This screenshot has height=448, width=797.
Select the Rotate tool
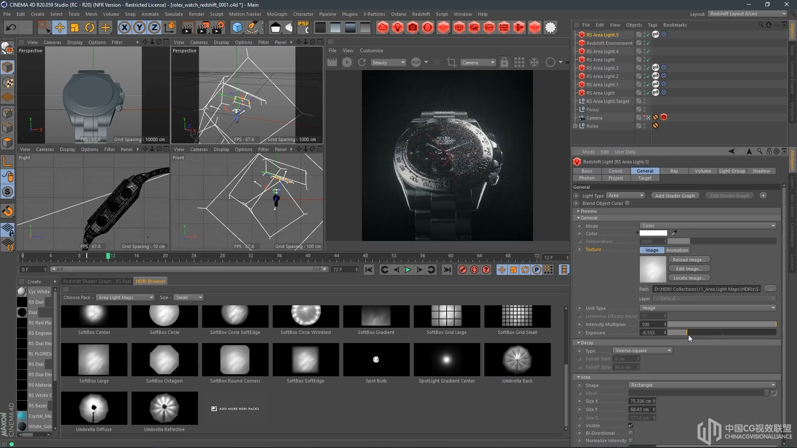click(90, 28)
